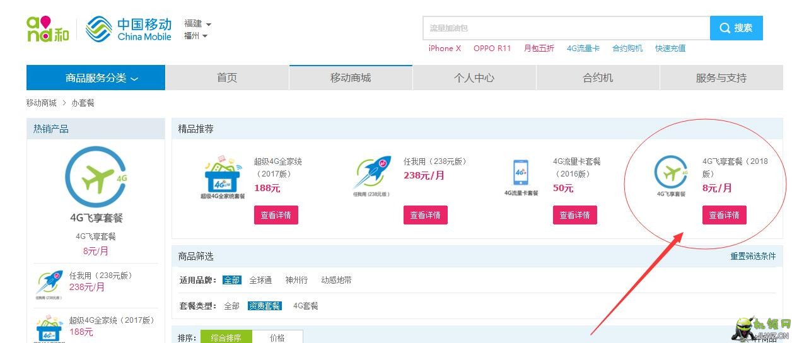Viewport: 792px width, 343px height.
Task: Click 办套餐 in the breadcrumb
Action: point(83,103)
